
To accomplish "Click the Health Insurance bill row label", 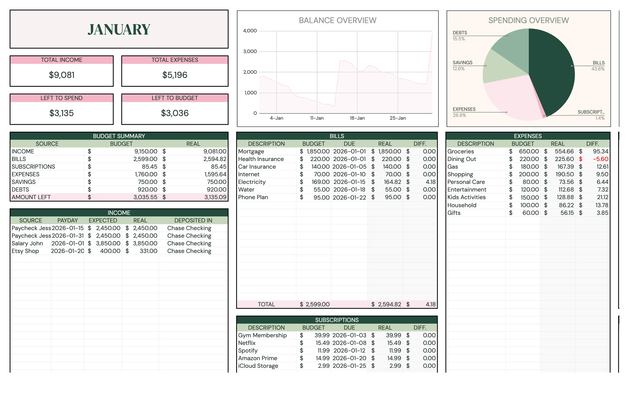I will tap(261, 159).
